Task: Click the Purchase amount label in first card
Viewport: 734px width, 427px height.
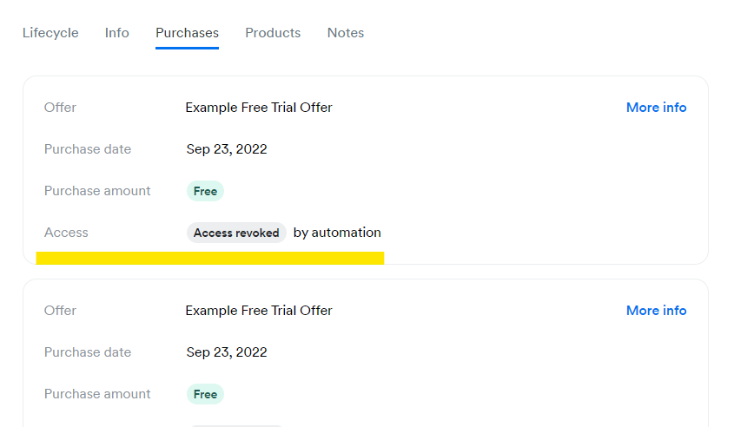Action: pyautogui.click(x=97, y=191)
